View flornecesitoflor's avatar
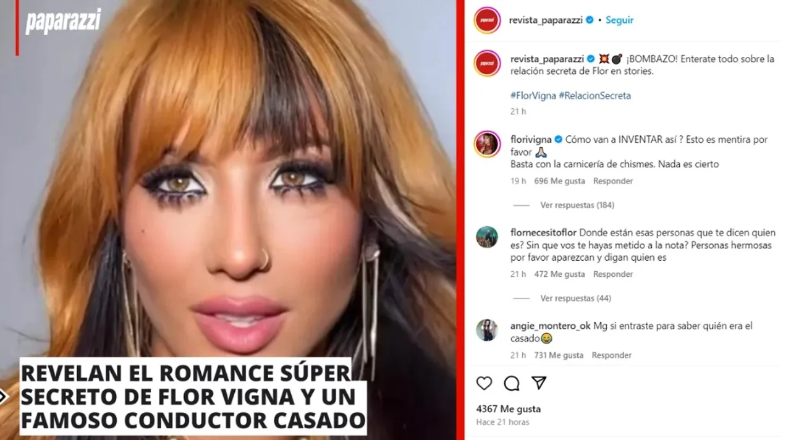Viewport: 791px width, 440px height. coord(487,237)
